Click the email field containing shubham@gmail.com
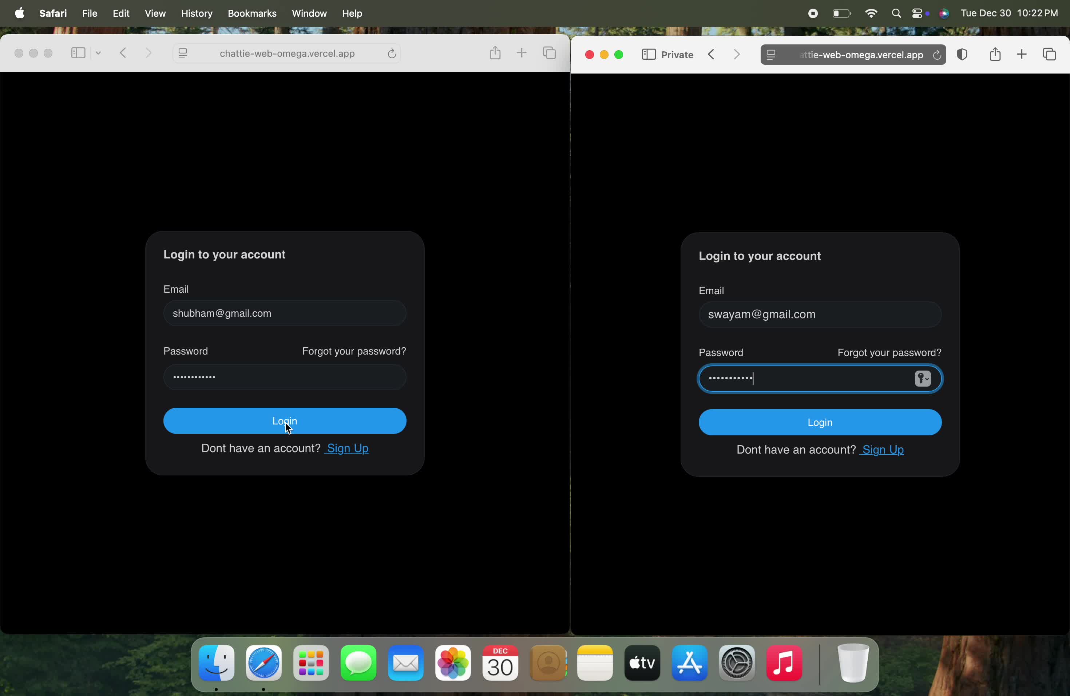 pos(285,313)
